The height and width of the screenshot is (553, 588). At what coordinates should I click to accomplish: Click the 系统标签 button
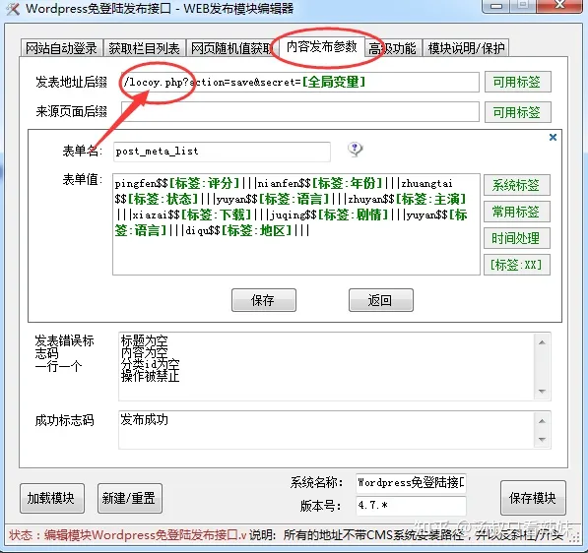coord(516,185)
